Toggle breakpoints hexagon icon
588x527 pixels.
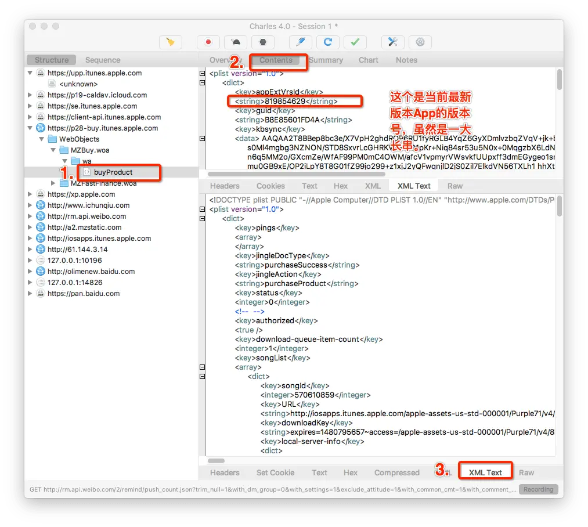(x=263, y=42)
